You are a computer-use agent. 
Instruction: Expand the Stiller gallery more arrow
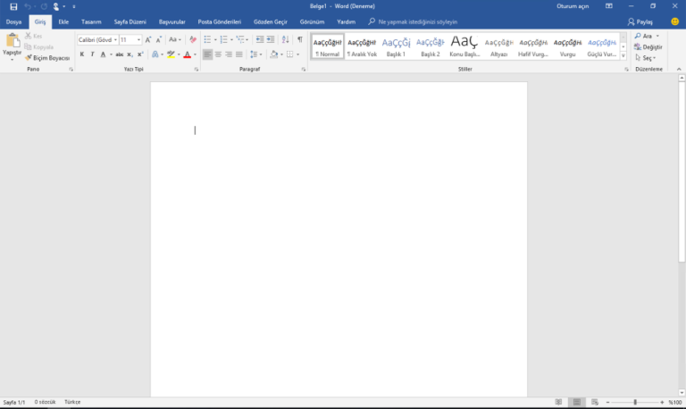tap(623, 55)
